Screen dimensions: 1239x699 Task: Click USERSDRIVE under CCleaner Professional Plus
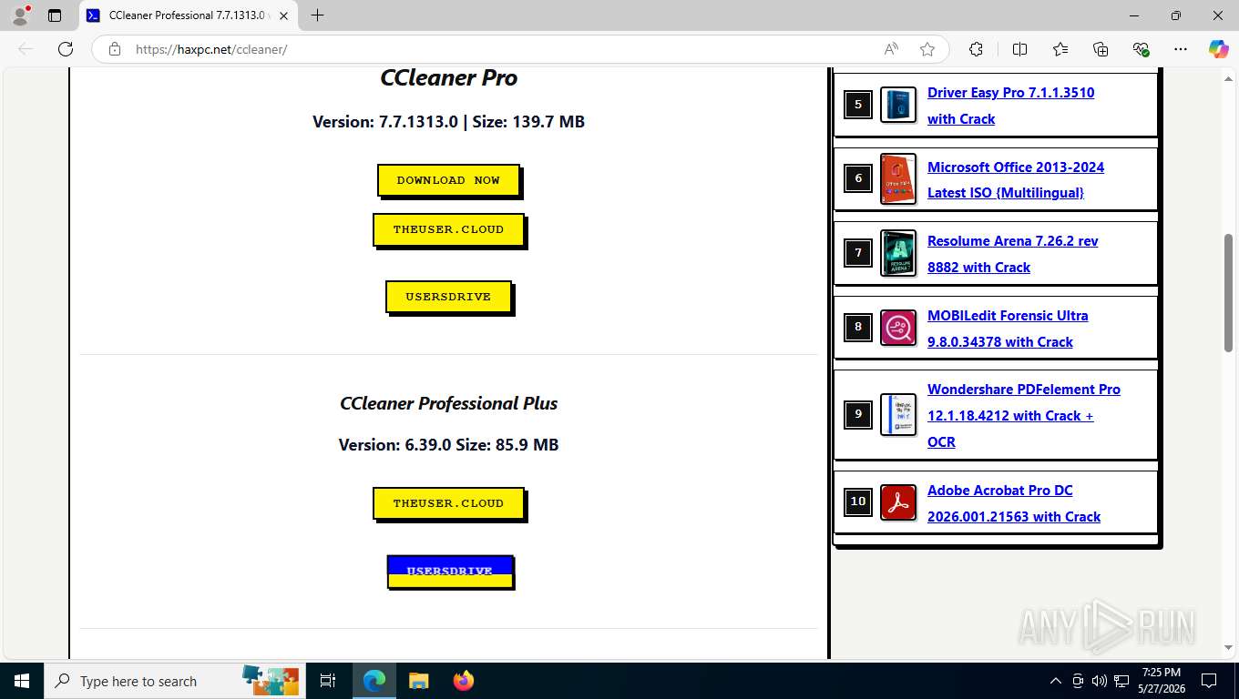tap(450, 572)
